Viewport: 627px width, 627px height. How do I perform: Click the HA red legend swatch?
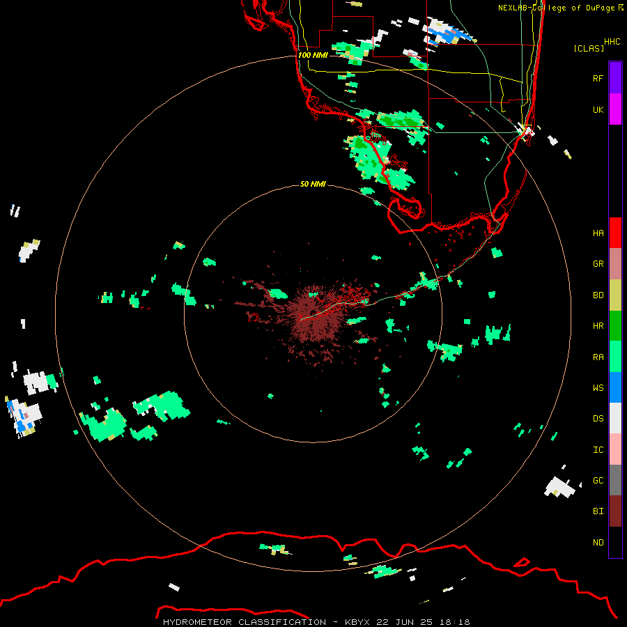pyautogui.click(x=615, y=233)
